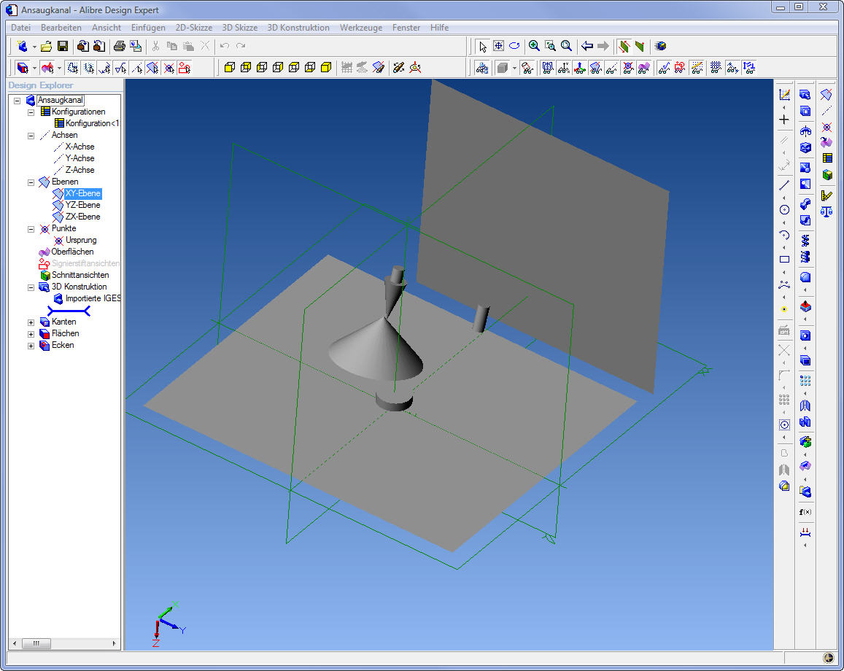Click the Measure tool ruler icon
This screenshot has width=844, height=671.
(x=826, y=195)
